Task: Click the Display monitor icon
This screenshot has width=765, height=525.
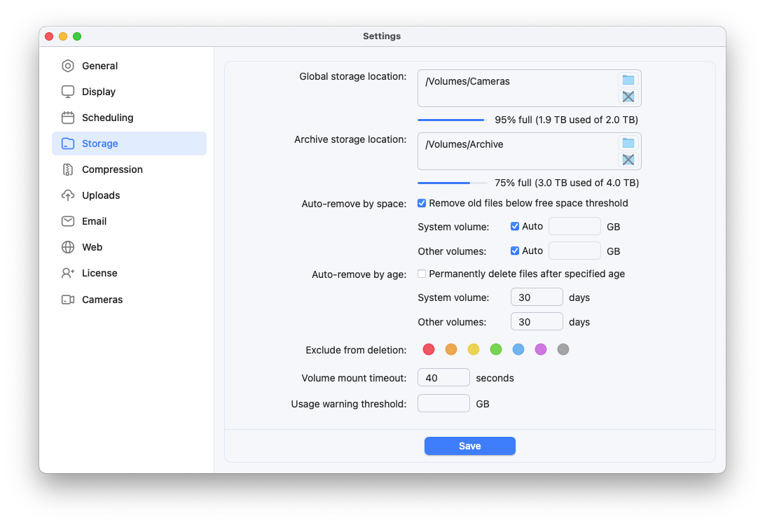Action: [67, 92]
